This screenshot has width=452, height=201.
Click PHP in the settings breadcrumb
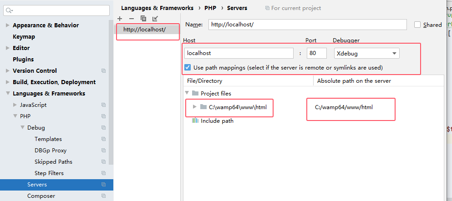[210, 8]
